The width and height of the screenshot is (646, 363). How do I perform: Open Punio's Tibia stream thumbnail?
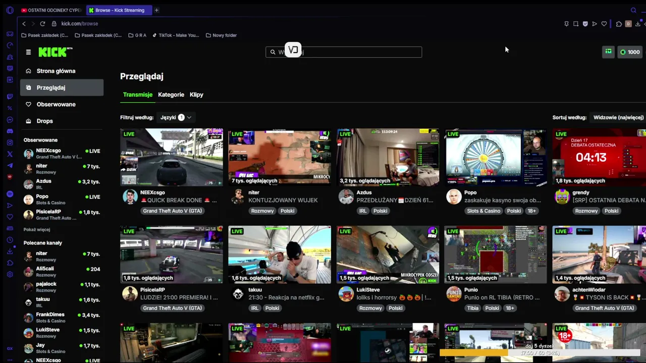pyautogui.click(x=496, y=255)
